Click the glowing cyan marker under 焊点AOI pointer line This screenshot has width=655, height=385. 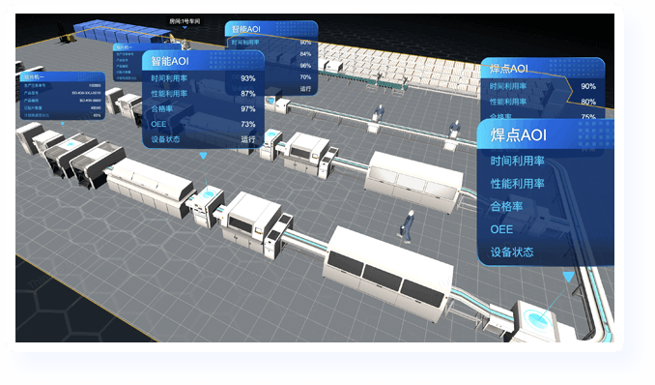tap(537, 319)
